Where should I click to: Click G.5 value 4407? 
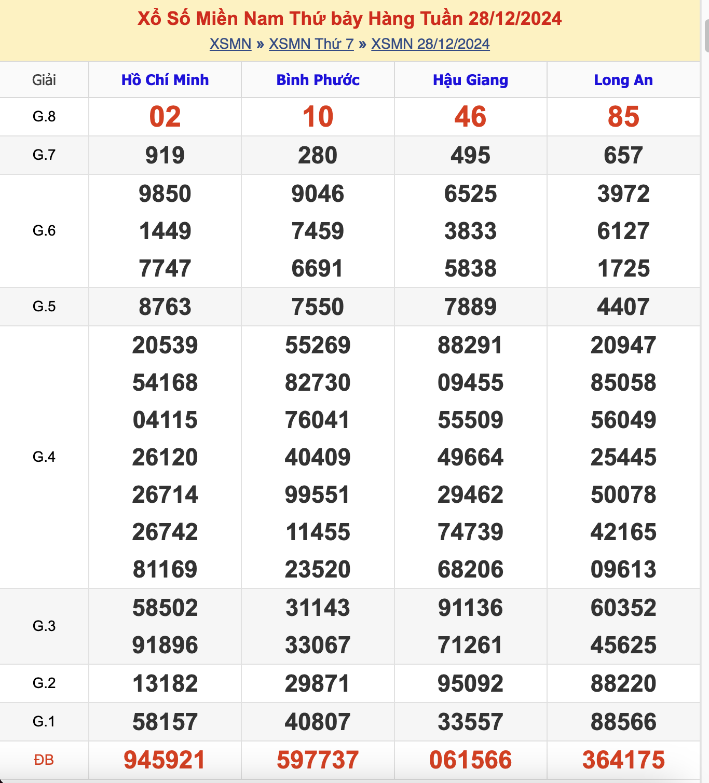(x=623, y=307)
